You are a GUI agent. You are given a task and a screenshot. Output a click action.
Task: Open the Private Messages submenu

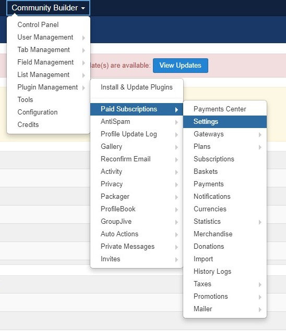pyautogui.click(x=137, y=246)
